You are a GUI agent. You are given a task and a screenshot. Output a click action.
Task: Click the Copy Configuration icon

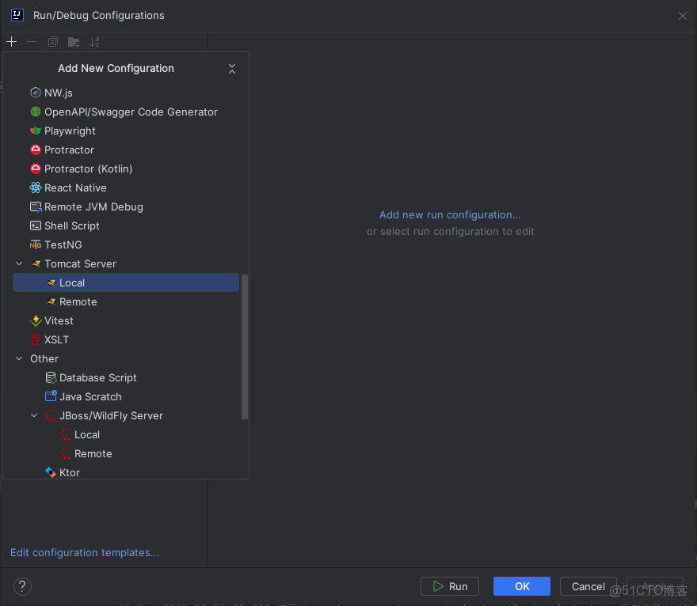(x=53, y=42)
